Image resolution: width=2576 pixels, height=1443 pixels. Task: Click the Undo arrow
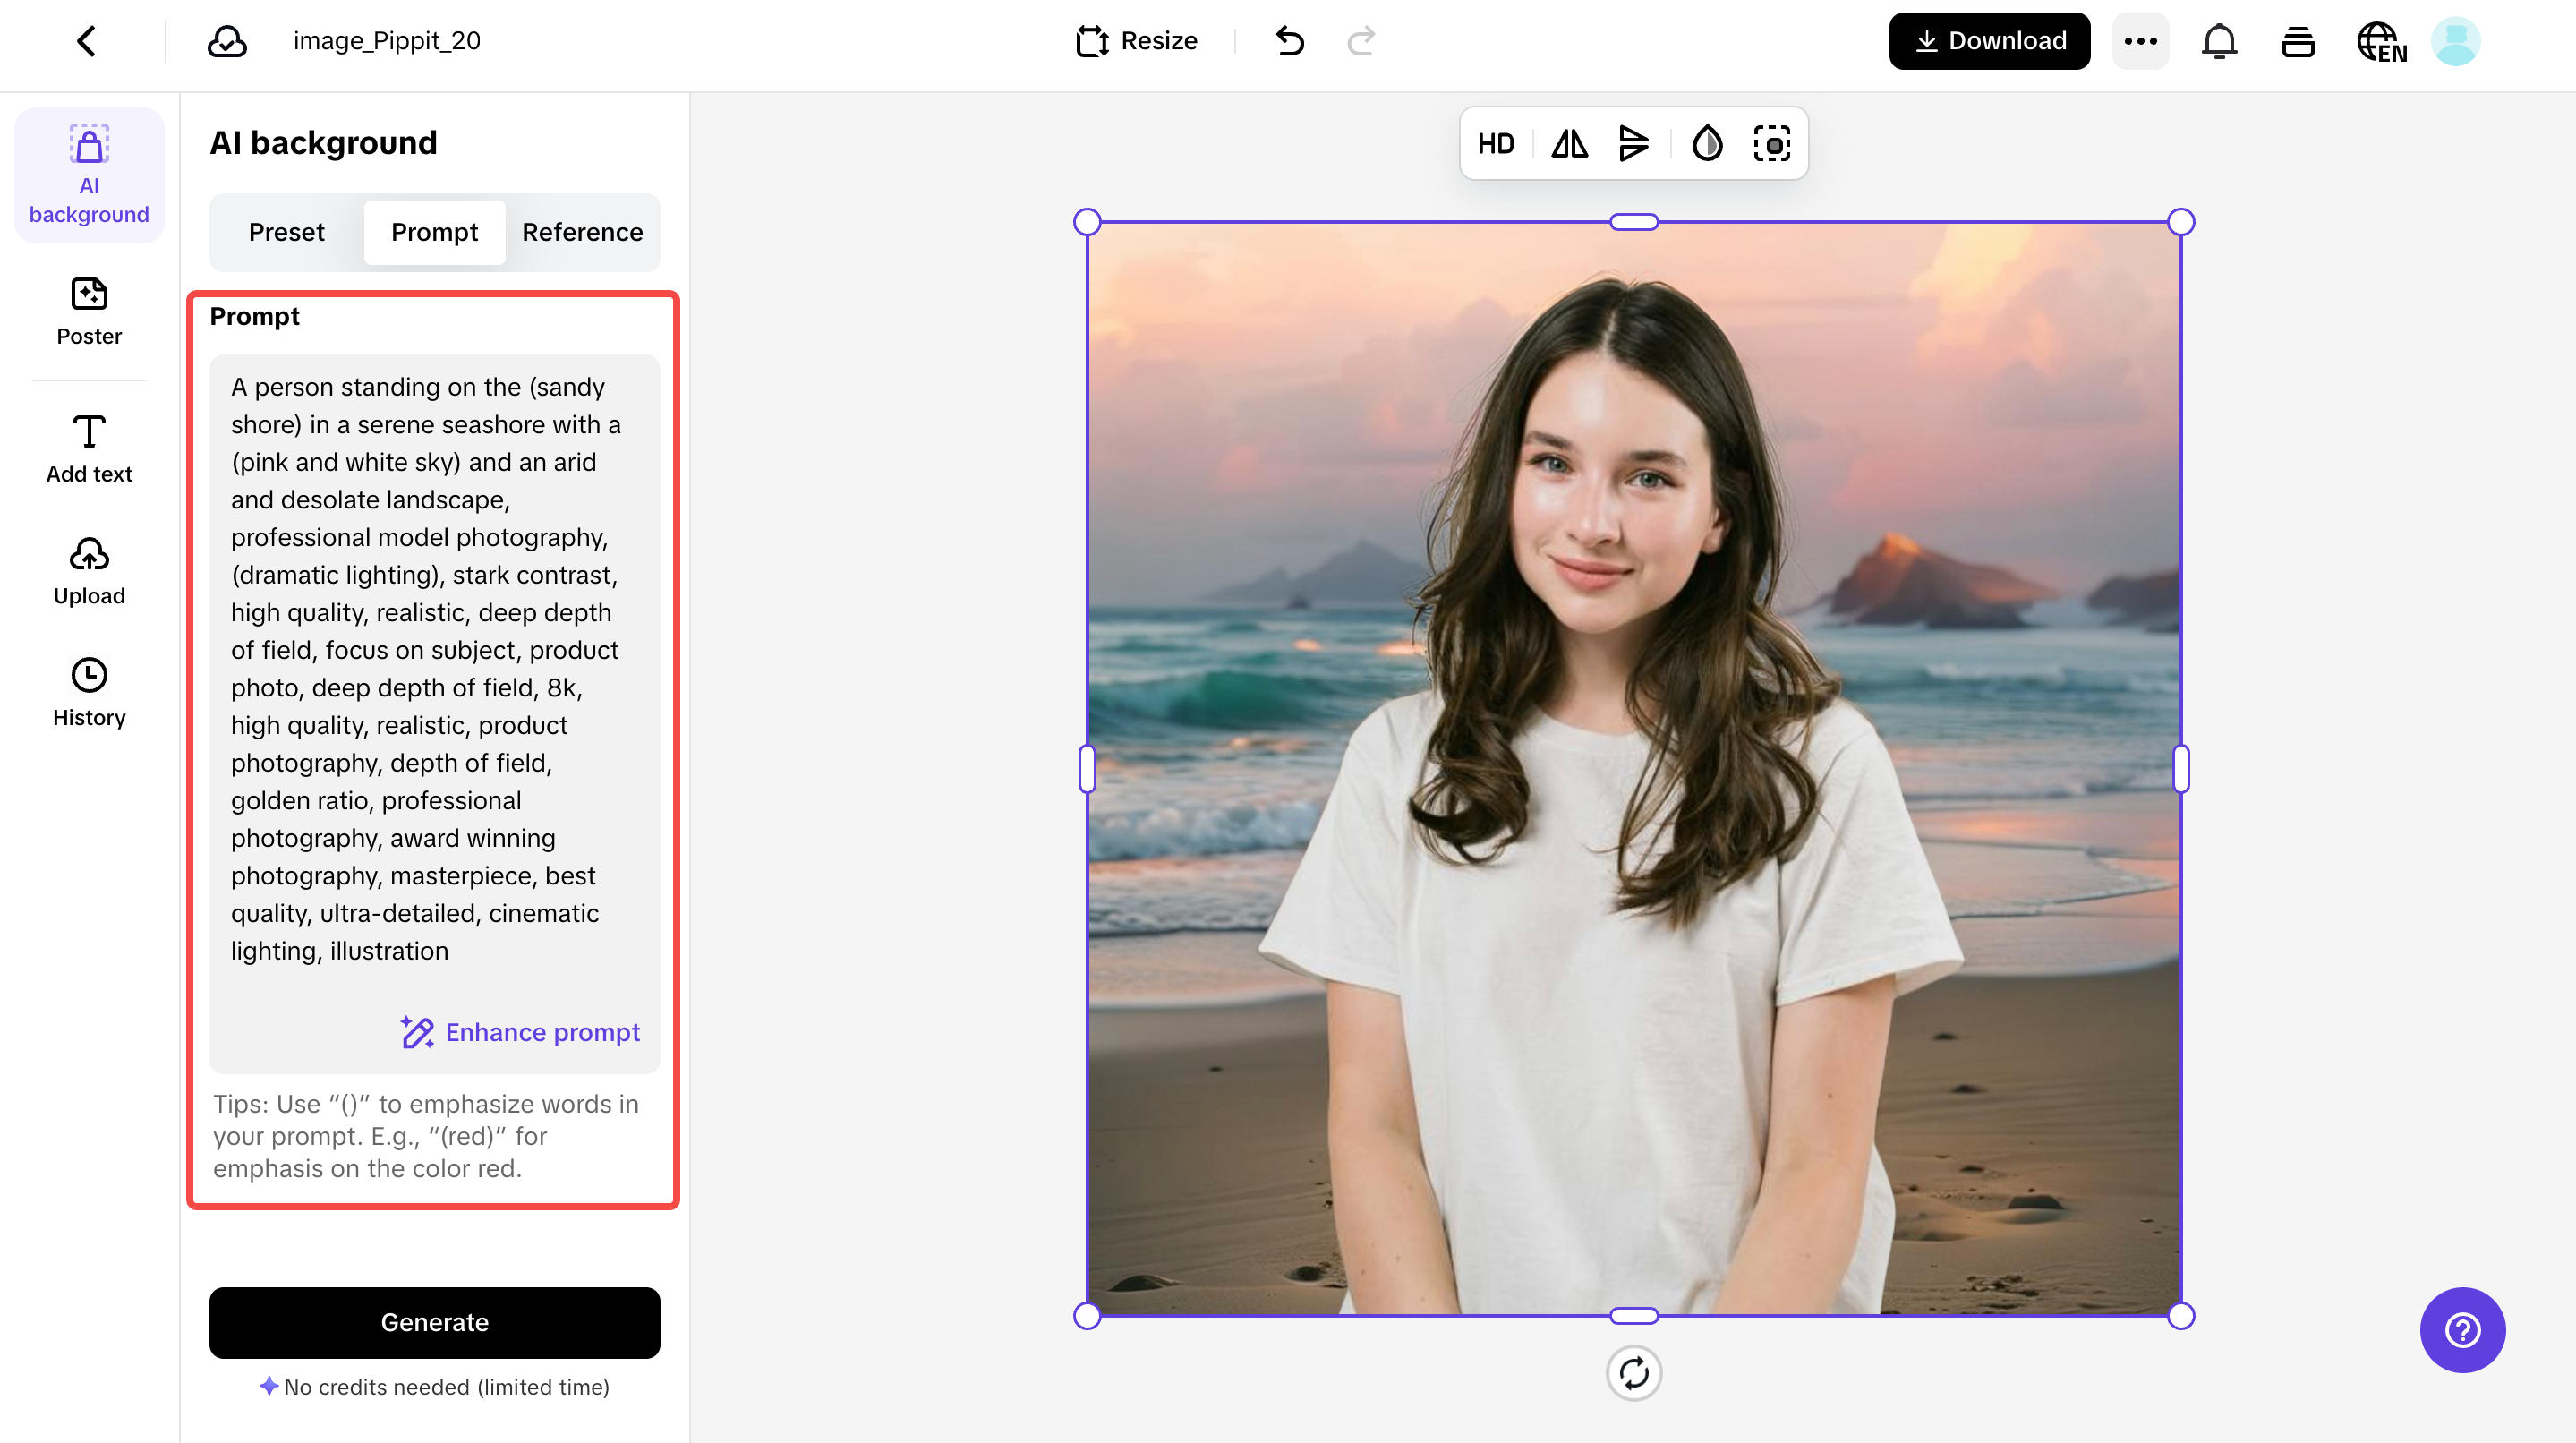tap(1290, 41)
